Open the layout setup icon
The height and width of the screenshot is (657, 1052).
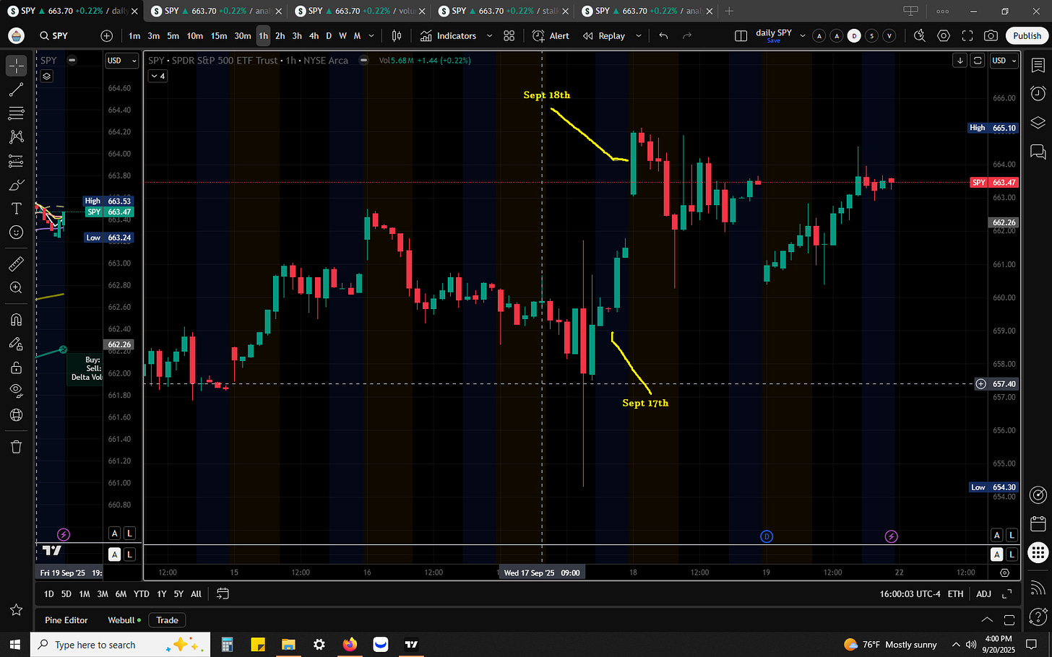[741, 35]
